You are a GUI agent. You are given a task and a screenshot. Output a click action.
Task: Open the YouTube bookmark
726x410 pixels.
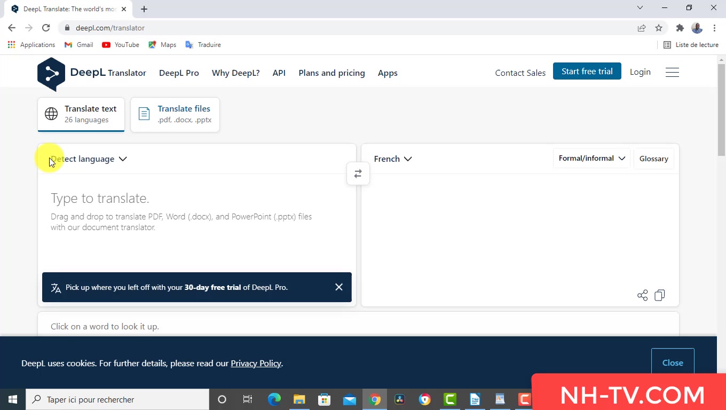click(121, 45)
